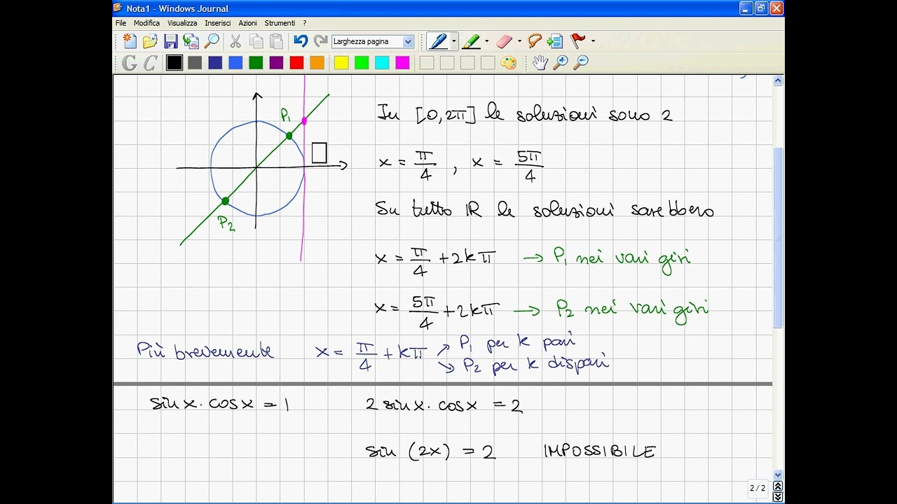
Task: Pick the black color swatch
Action: [x=174, y=63]
